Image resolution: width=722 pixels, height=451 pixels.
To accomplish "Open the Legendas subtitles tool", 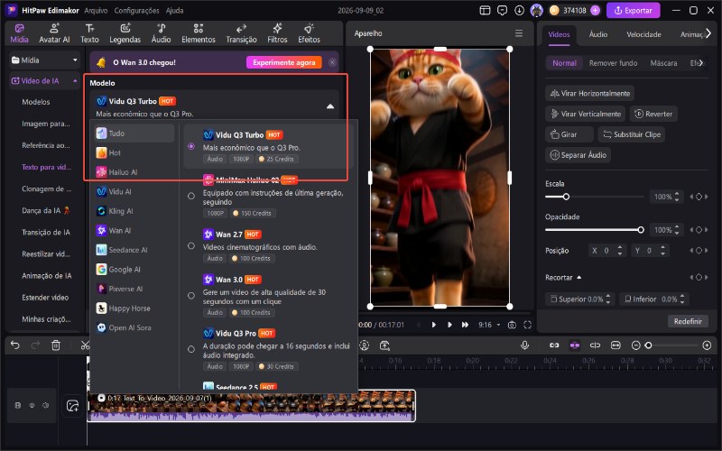I will click(x=125, y=33).
